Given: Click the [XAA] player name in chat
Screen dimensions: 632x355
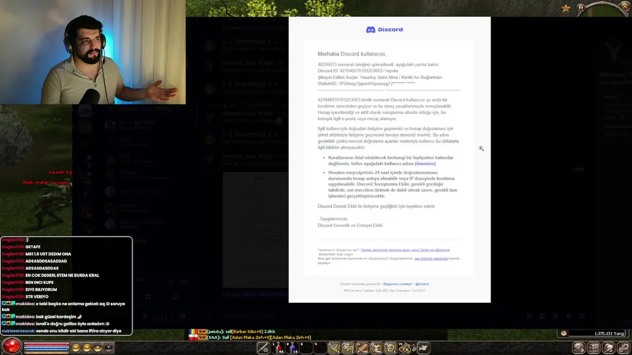Looking at the screenshot, I should pyautogui.click(x=213, y=337).
